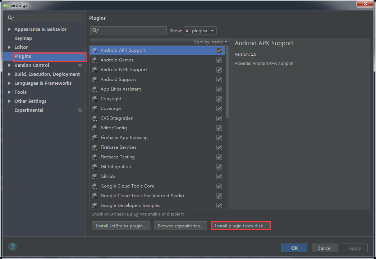The width and height of the screenshot is (376, 259).
Task: Click the settings search magnifier icon
Action: pyautogui.click(x=11, y=18)
